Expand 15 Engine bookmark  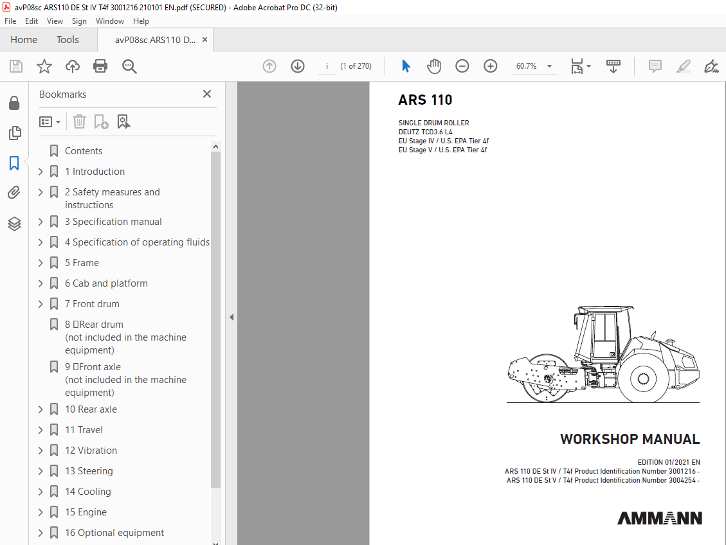tap(41, 512)
